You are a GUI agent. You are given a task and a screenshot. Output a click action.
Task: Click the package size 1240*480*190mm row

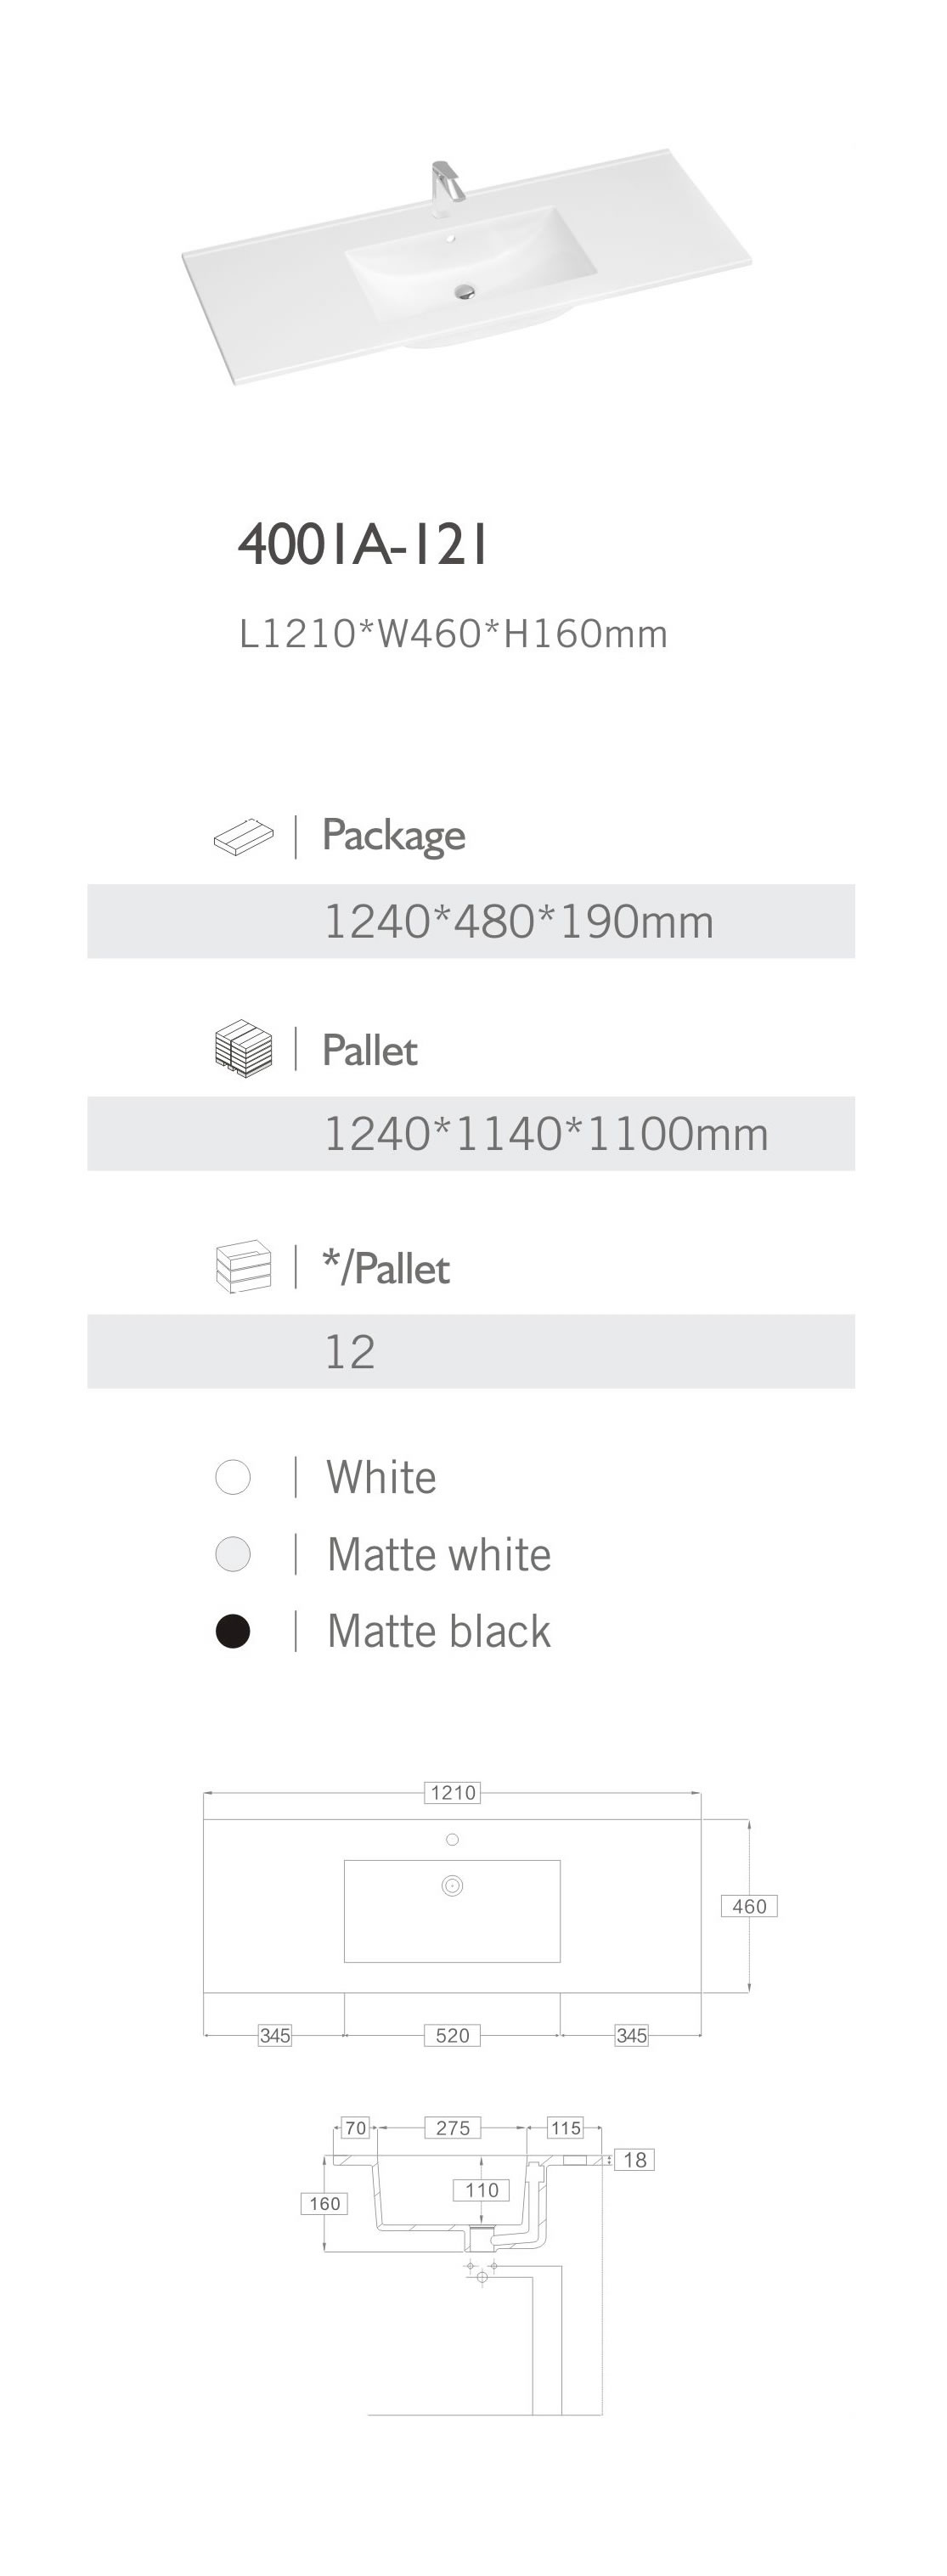(470, 921)
